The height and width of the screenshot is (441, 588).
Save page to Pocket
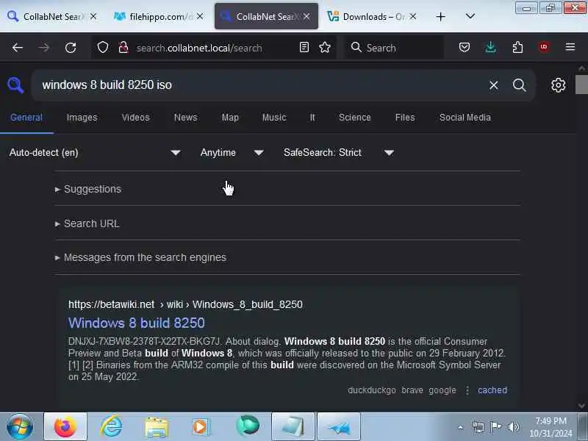click(465, 47)
